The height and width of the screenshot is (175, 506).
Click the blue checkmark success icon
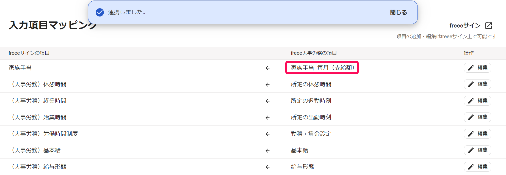100,12
